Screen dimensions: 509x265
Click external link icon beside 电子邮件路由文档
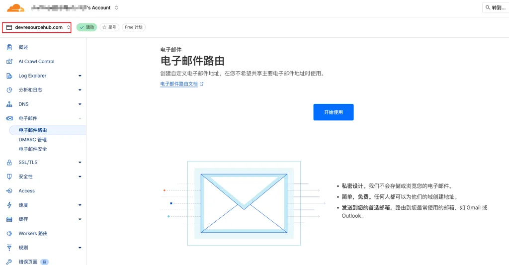click(x=202, y=84)
